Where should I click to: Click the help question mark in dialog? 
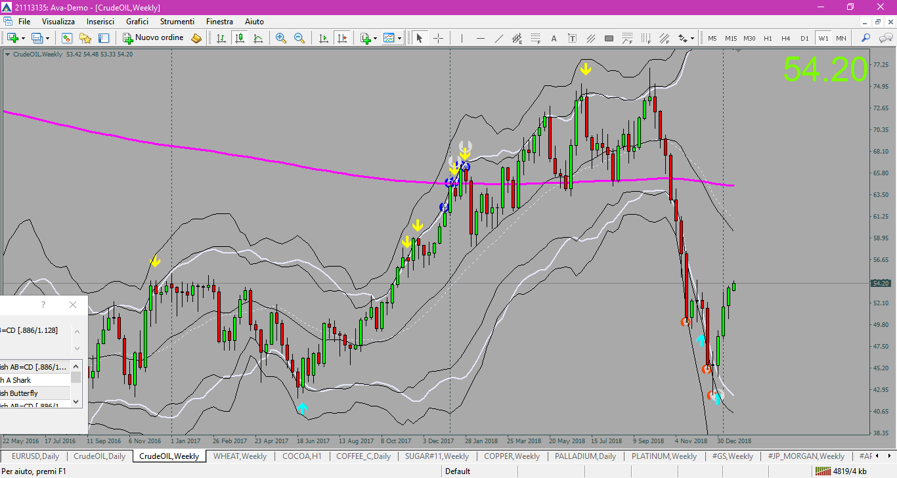tap(43, 305)
